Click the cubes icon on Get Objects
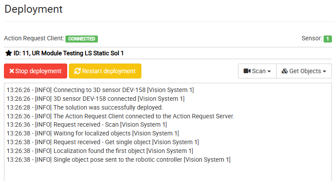 (x=285, y=71)
